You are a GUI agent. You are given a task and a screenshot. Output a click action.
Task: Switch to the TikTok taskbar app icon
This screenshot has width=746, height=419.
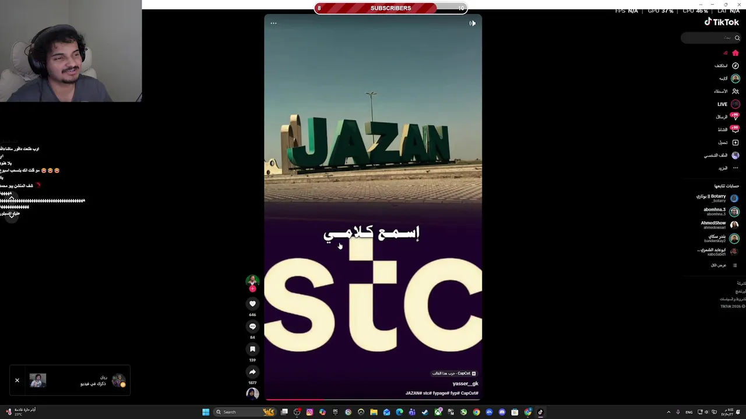click(x=540, y=412)
